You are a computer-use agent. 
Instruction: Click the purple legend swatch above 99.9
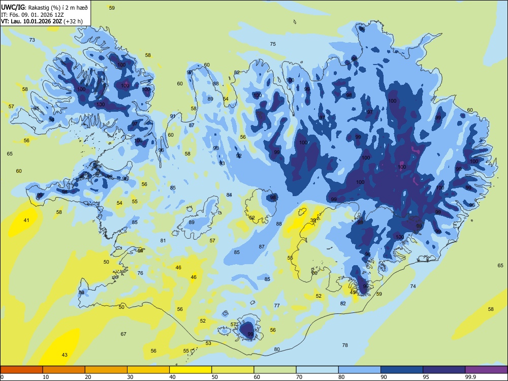pyautogui.click(x=486, y=370)
